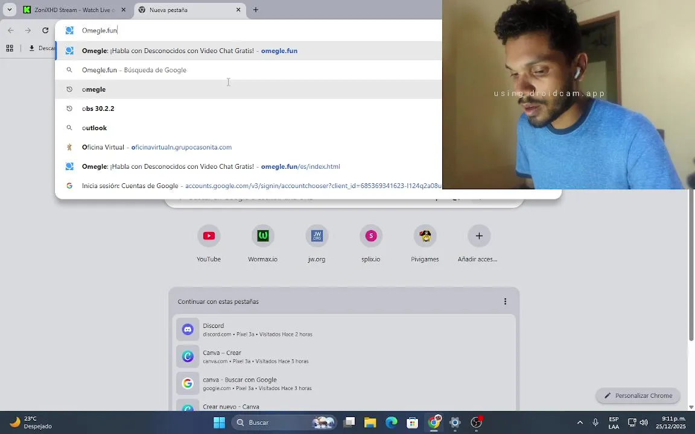Open the Windows Start menu
Screen dimensions: 695x434
pos(219,423)
